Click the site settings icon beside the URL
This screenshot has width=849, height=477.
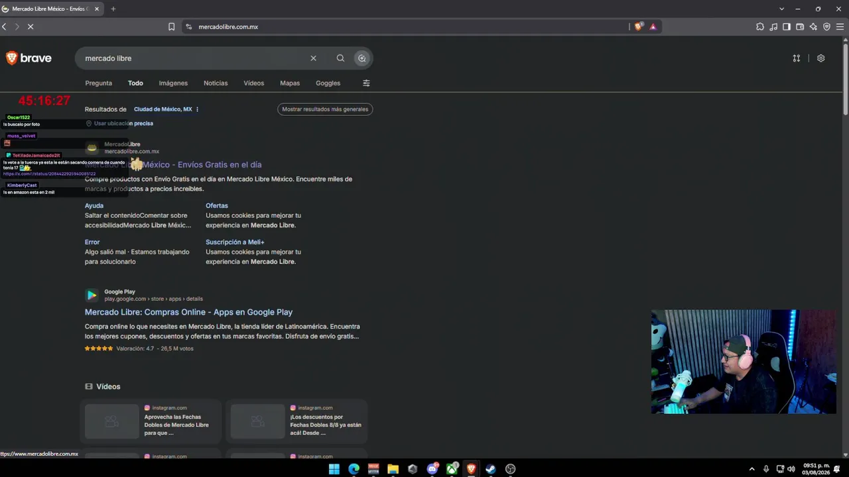click(x=188, y=26)
